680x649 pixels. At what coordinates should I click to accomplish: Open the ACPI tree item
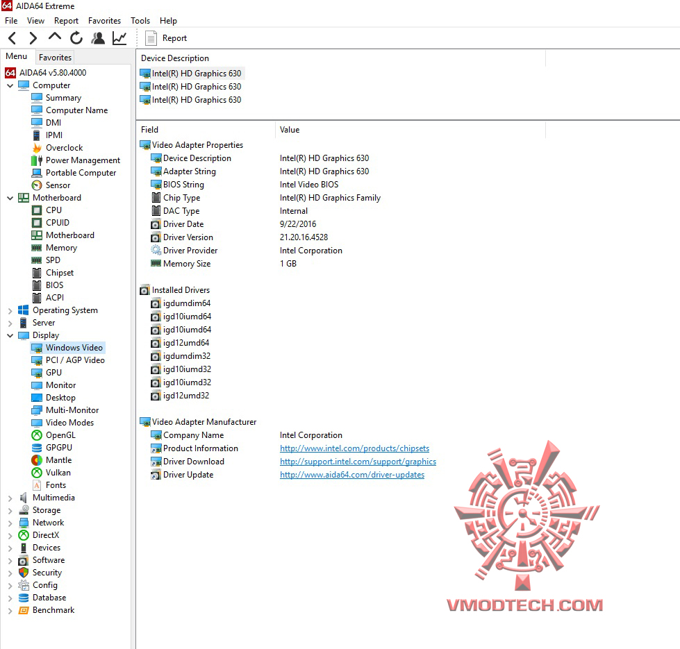(x=48, y=298)
